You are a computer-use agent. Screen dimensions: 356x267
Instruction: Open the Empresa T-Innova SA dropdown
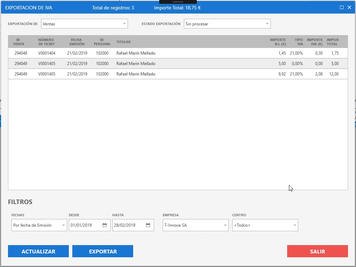click(196, 225)
